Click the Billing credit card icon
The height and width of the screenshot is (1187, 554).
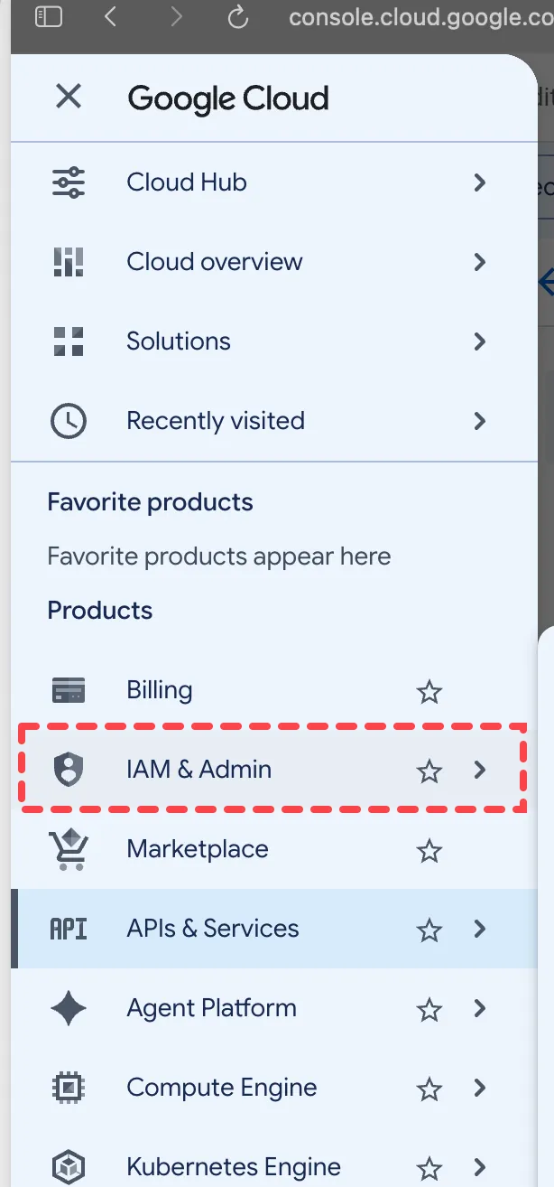pos(69,690)
